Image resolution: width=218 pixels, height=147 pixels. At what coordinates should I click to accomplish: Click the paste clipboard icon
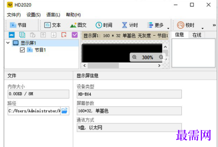(x=33, y=35)
